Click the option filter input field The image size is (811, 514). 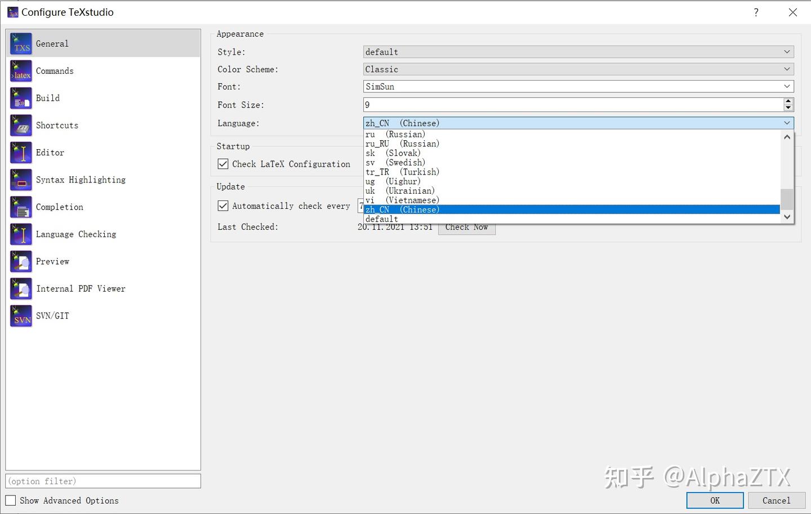103,481
